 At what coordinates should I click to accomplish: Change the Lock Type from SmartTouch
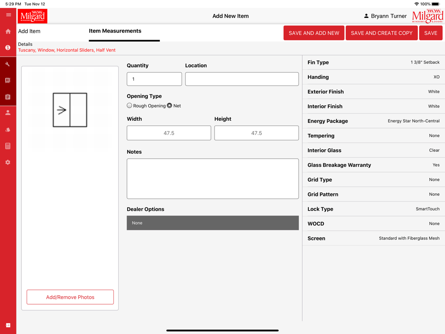pos(373,209)
